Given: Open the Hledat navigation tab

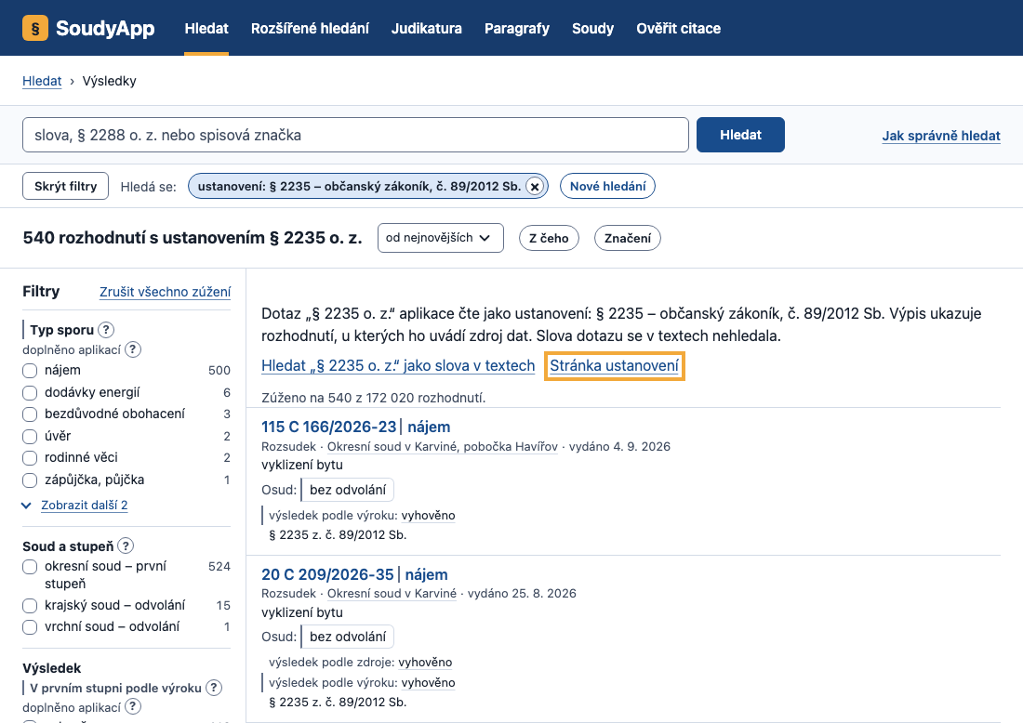Looking at the screenshot, I should coord(206,28).
